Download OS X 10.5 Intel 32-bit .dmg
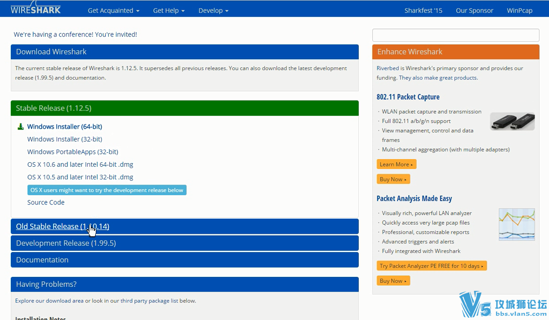This screenshot has width=549, height=320. [x=80, y=177]
